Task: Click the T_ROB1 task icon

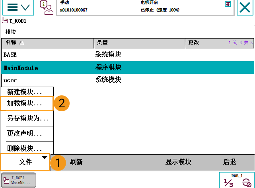Action: pos(5,20)
